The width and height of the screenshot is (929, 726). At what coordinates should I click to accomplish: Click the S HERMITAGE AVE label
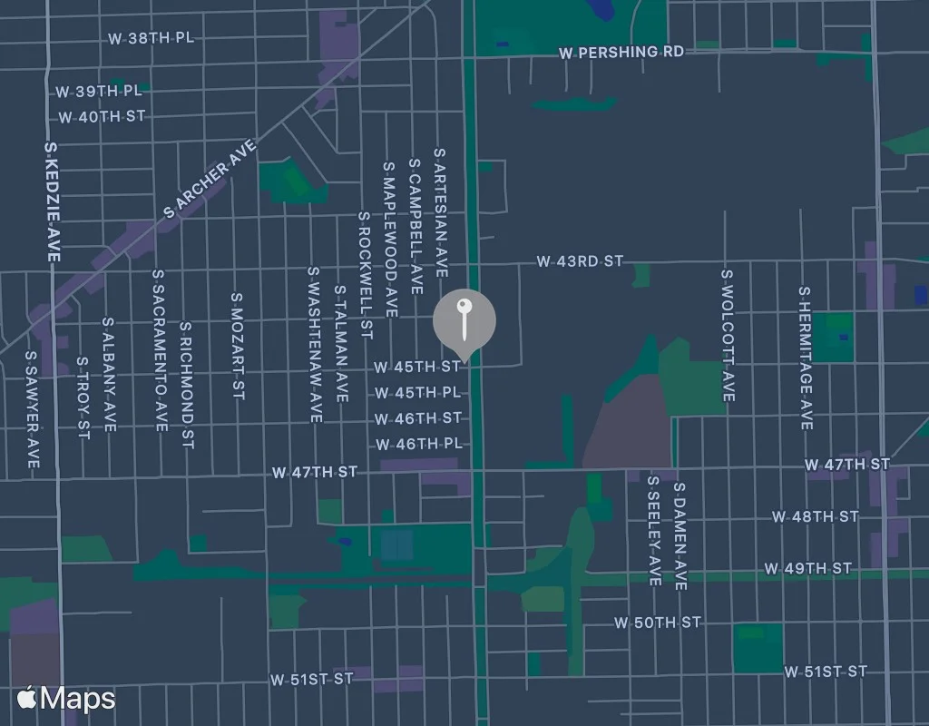pyautogui.click(x=806, y=358)
